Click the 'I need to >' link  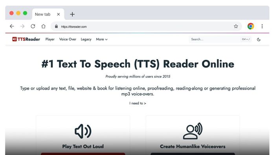coord(137,103)
